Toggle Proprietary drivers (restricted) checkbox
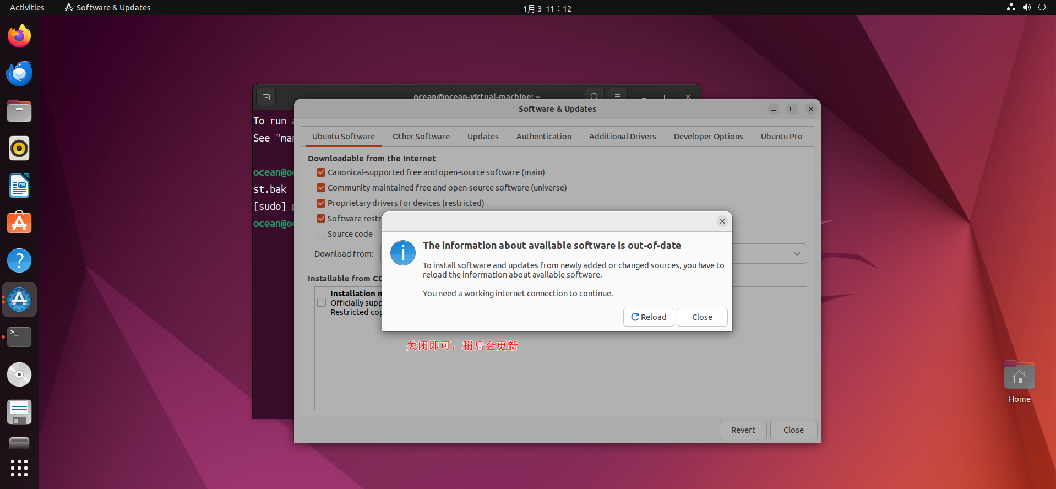The image size is (1056, 489). (x=321, y=203)
